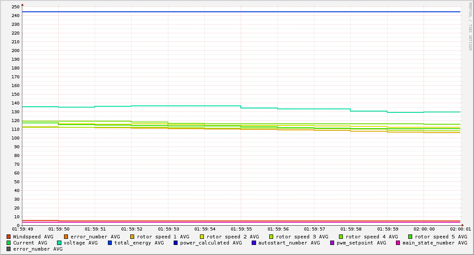
Task: Select the rotor speed 2 AVG swatch
Action: (x=202, y=237)
